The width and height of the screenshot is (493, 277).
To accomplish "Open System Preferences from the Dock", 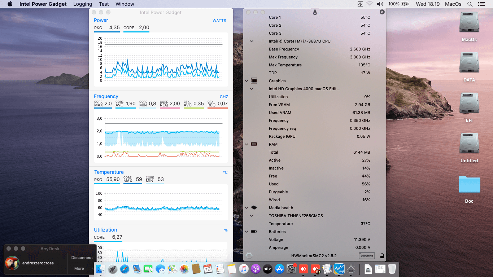I will [291, 269].
